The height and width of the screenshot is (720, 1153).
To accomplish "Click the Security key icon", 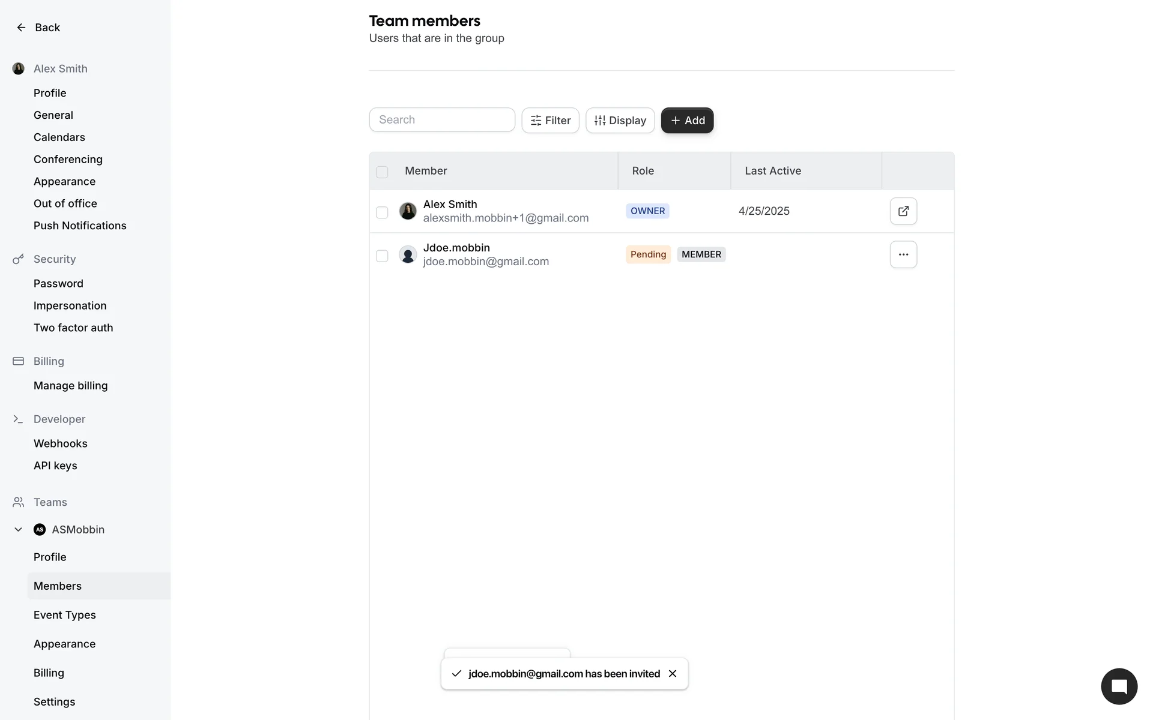I will pos(18,259).
